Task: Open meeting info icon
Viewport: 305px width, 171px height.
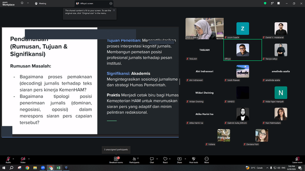Action: click(22, 3)
